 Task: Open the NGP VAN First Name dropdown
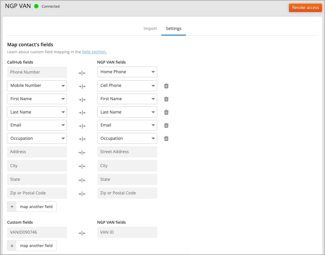pos(127,99)
